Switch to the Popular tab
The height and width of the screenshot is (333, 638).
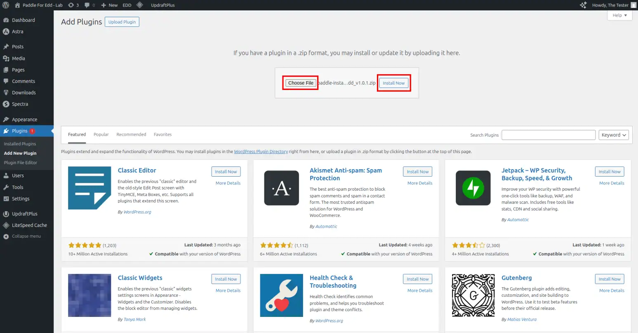pyautogui.click(x=101, y=135)
